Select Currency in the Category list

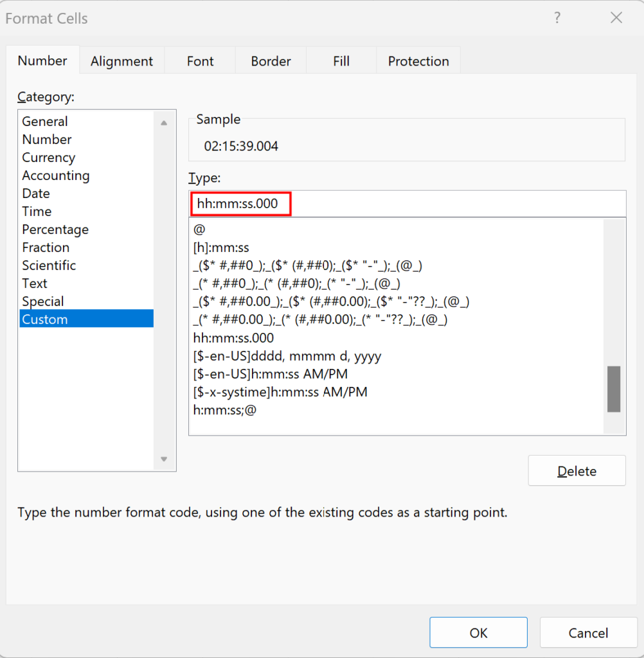49,157
